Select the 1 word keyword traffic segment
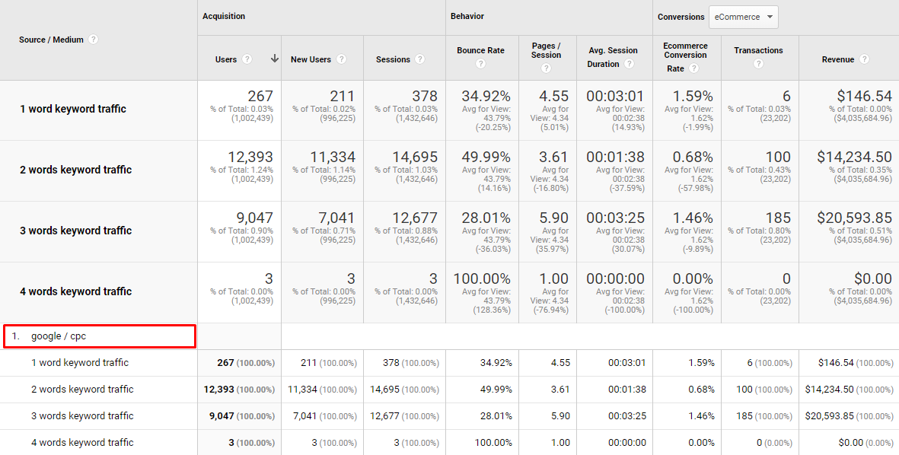 pos(73,109)
